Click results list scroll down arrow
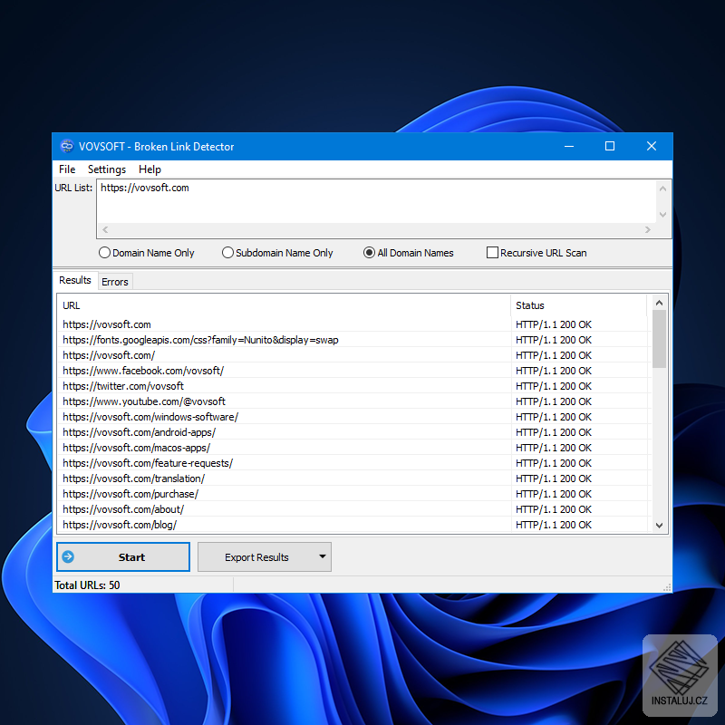The width and height of the screenshot is (725, 725). coord(660,526)
